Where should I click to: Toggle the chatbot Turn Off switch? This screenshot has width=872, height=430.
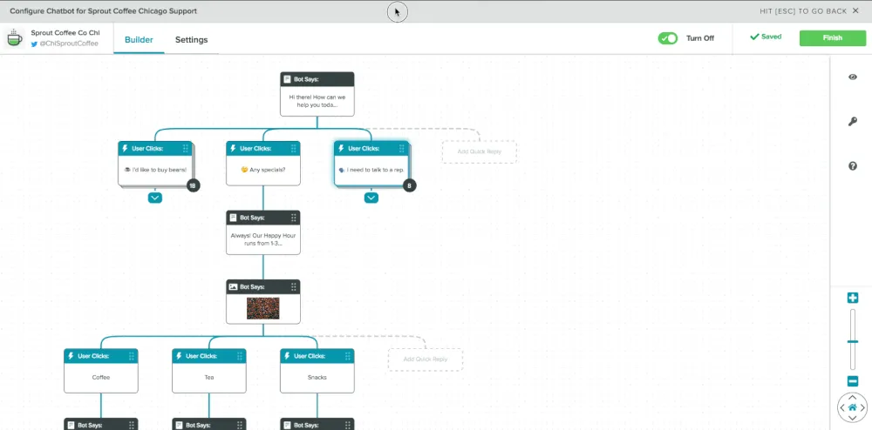pos(667,38)
